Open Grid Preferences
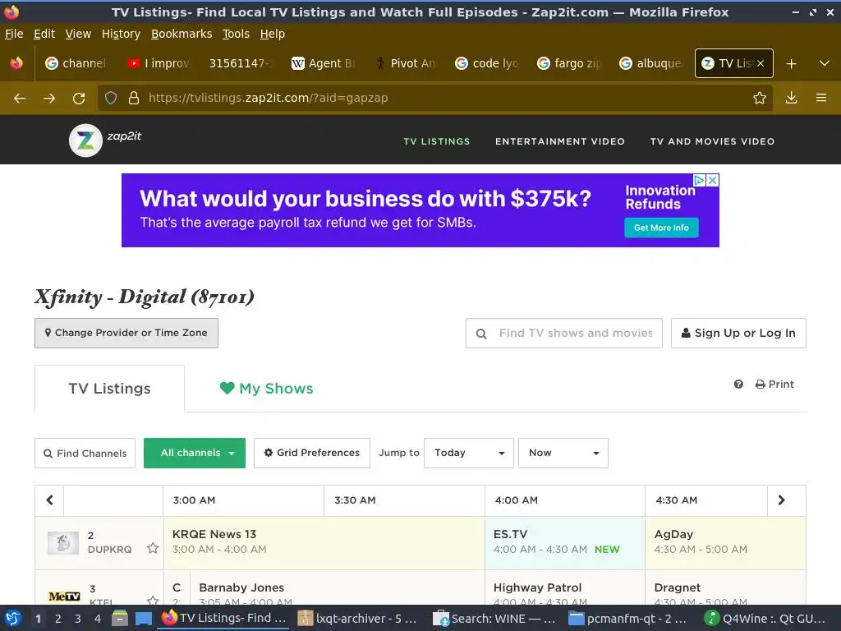Viewport: 841px width, 631px height. (x=312, y=453)
